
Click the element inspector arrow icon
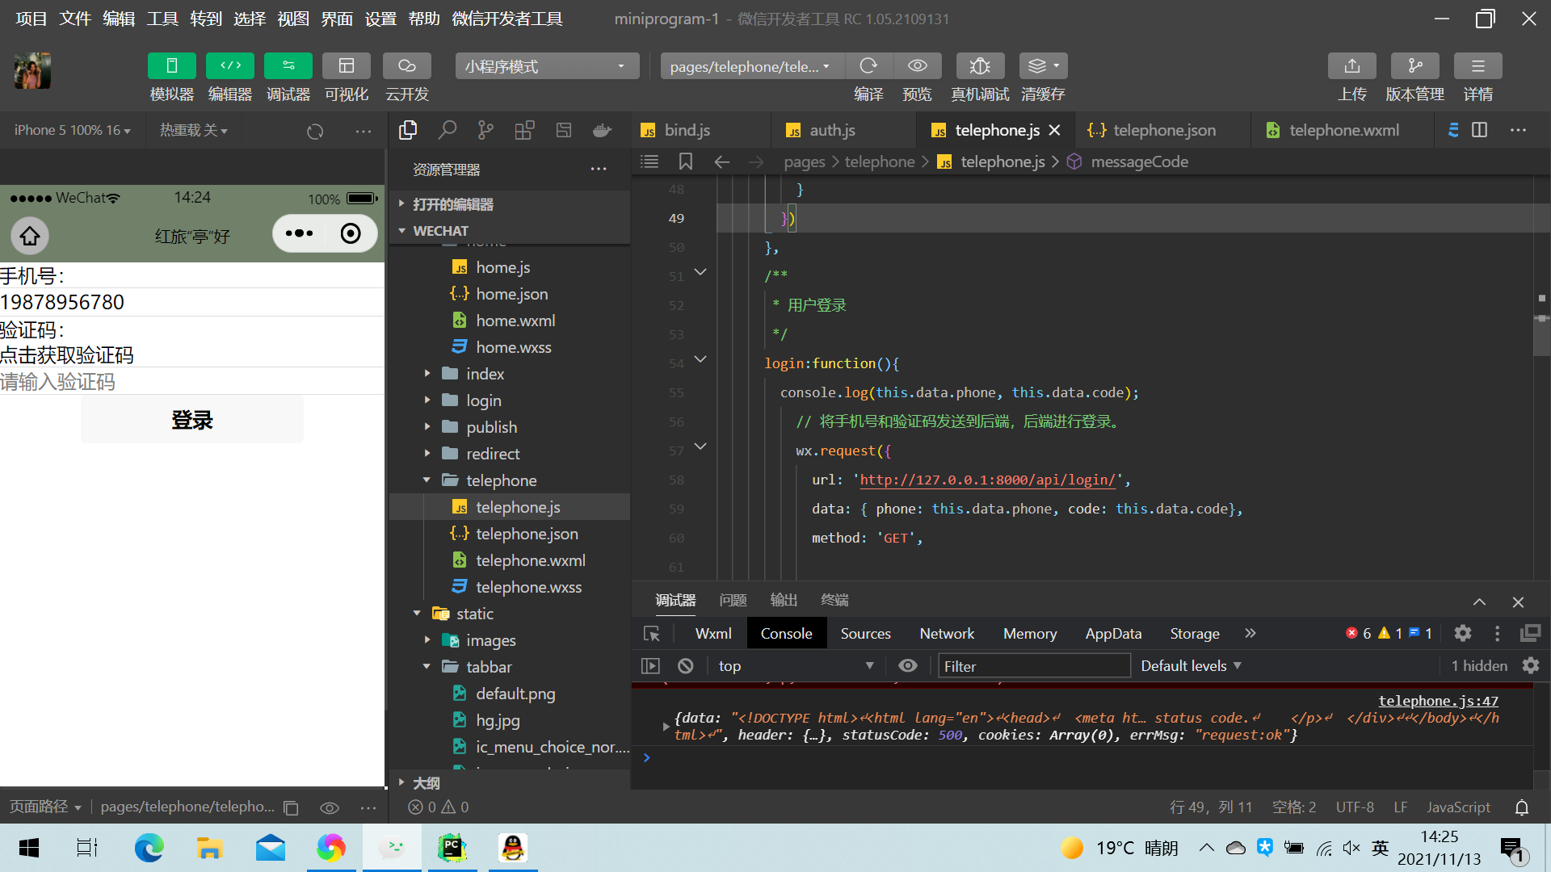tap(652, 634)
